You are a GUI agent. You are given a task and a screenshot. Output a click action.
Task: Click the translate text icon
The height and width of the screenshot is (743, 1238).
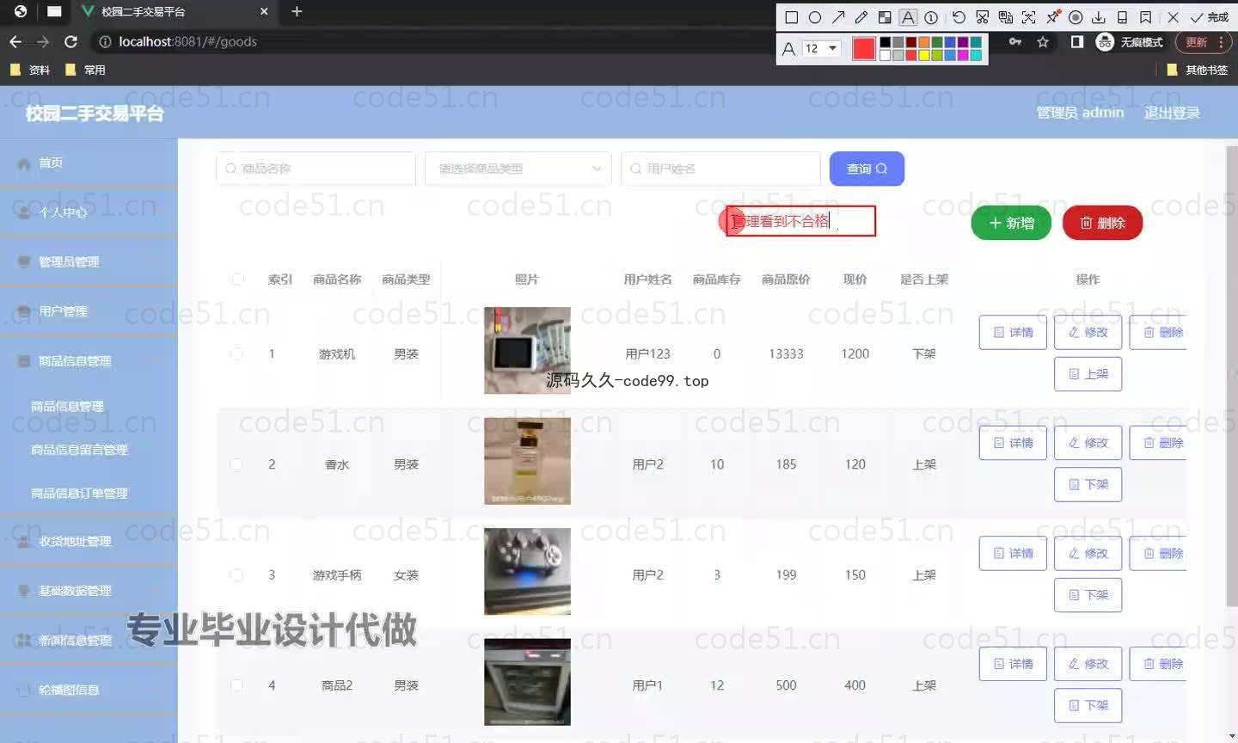click(x=1005, y=17)
